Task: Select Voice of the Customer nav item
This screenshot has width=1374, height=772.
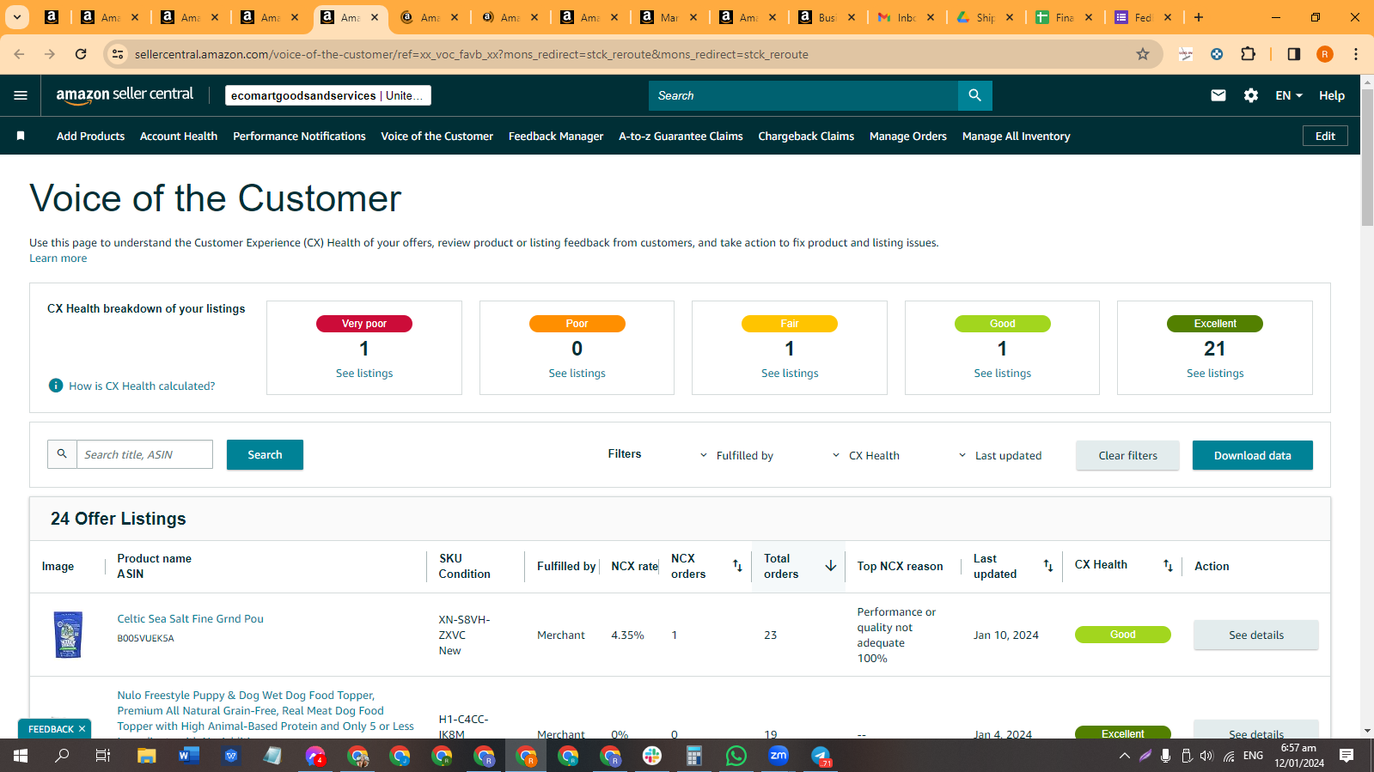Action: pyautogui.click(x=437, y=136)
